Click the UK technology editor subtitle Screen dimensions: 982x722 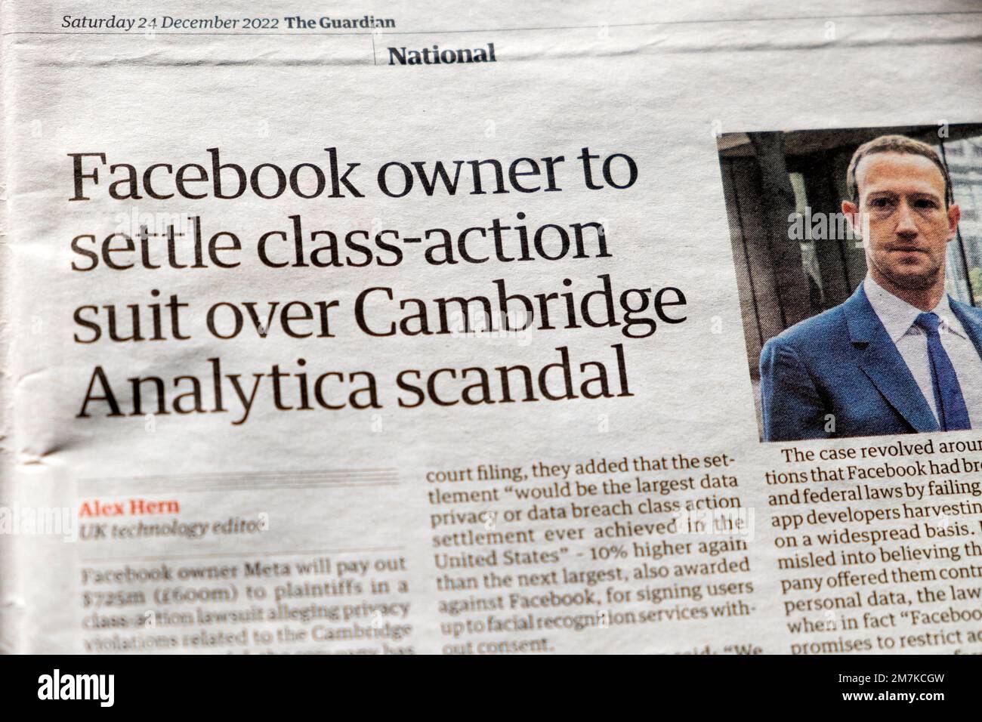click(172, 531)
